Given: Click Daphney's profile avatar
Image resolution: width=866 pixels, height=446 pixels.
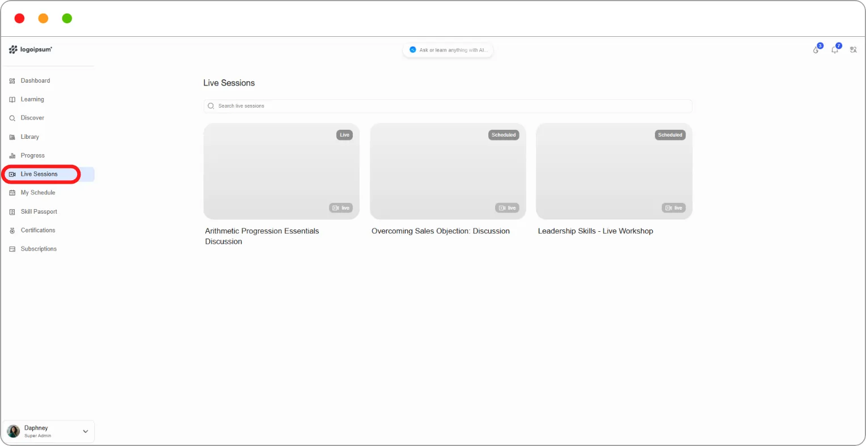Looking at the screenshot, I should [14, 431].
